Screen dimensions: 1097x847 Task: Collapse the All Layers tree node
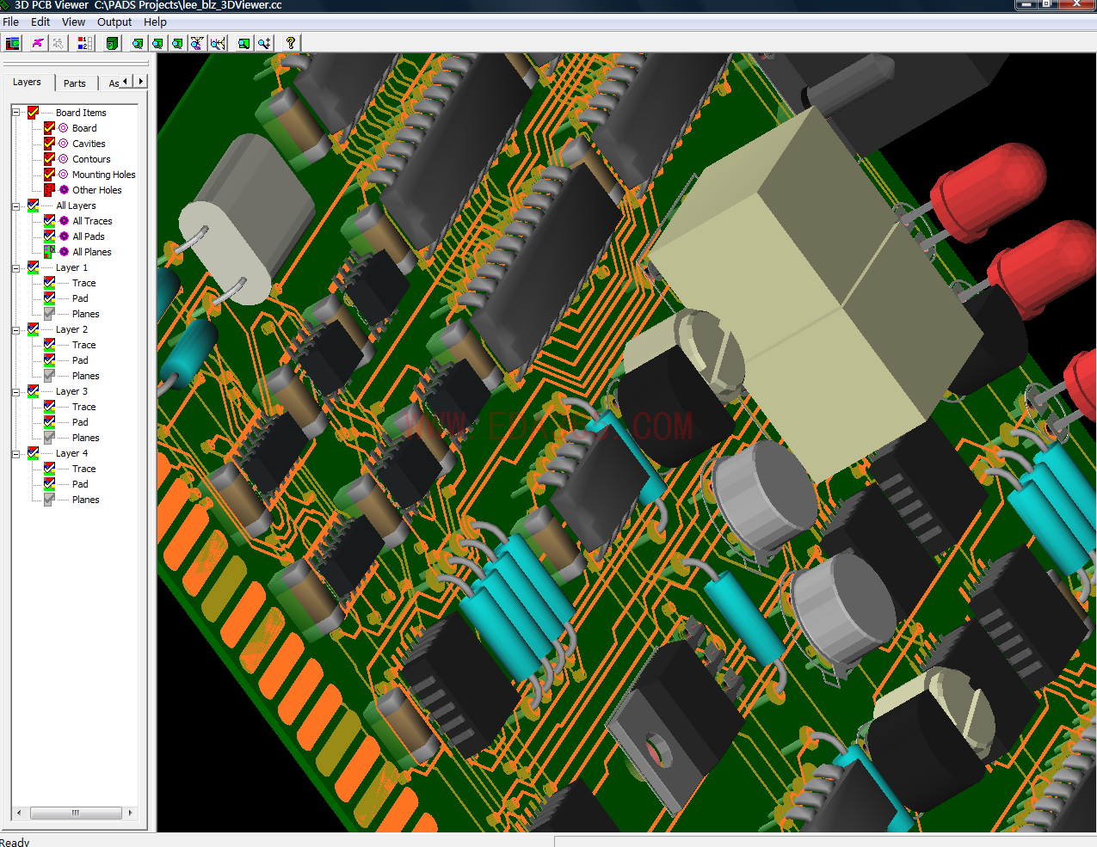(x=15, y=206)
